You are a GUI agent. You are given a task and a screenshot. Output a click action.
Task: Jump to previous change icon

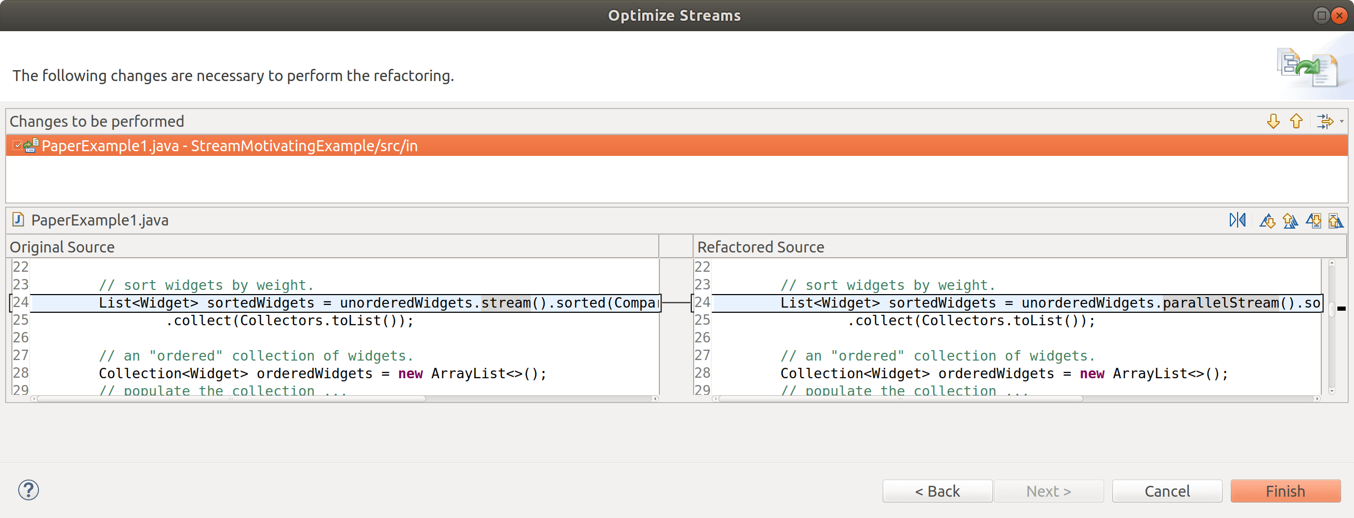[x=1336, y=221]
